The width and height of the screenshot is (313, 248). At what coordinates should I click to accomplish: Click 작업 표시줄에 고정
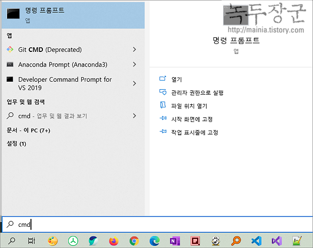click(195, 133)
